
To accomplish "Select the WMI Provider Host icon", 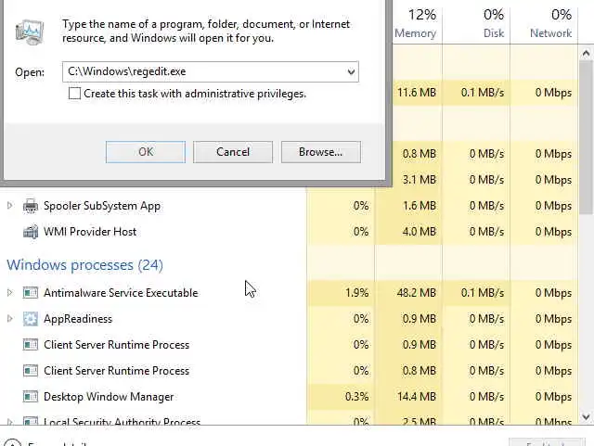I will [x=30, y=232].
